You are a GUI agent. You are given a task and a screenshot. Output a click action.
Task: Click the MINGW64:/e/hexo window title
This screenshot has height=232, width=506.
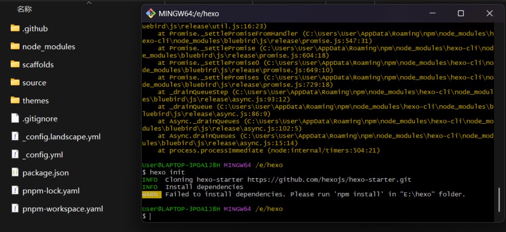pos(189,14)
